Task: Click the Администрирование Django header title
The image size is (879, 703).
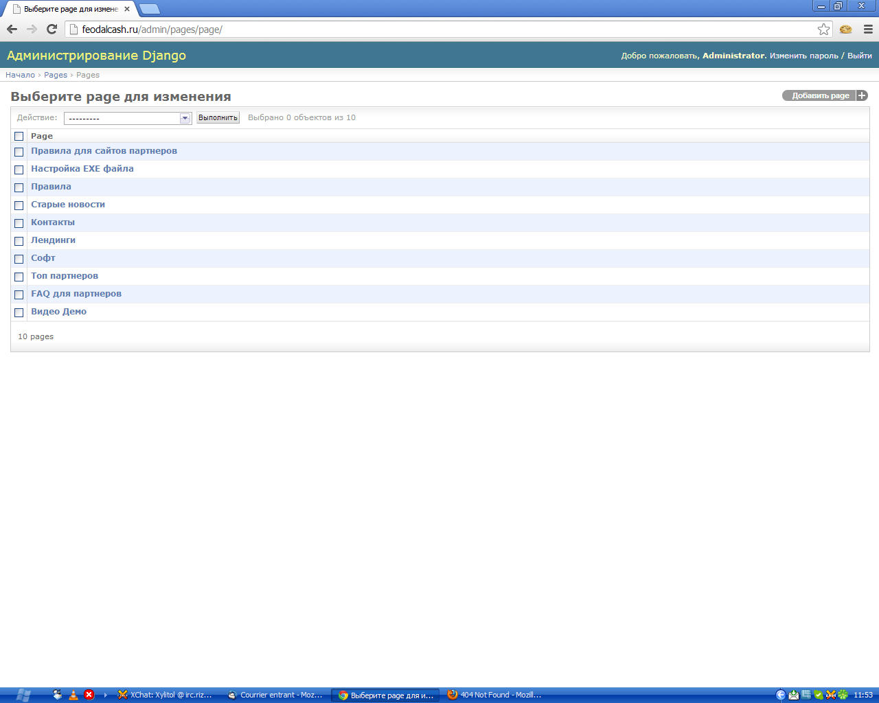Action: [96, 56]
